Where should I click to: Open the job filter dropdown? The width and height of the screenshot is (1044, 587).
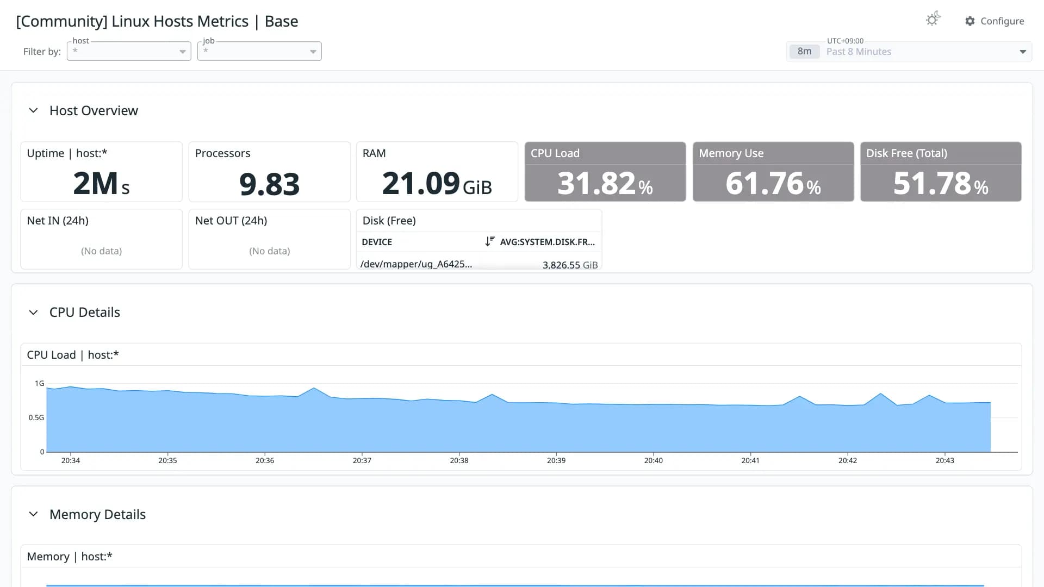coord(259,51)
